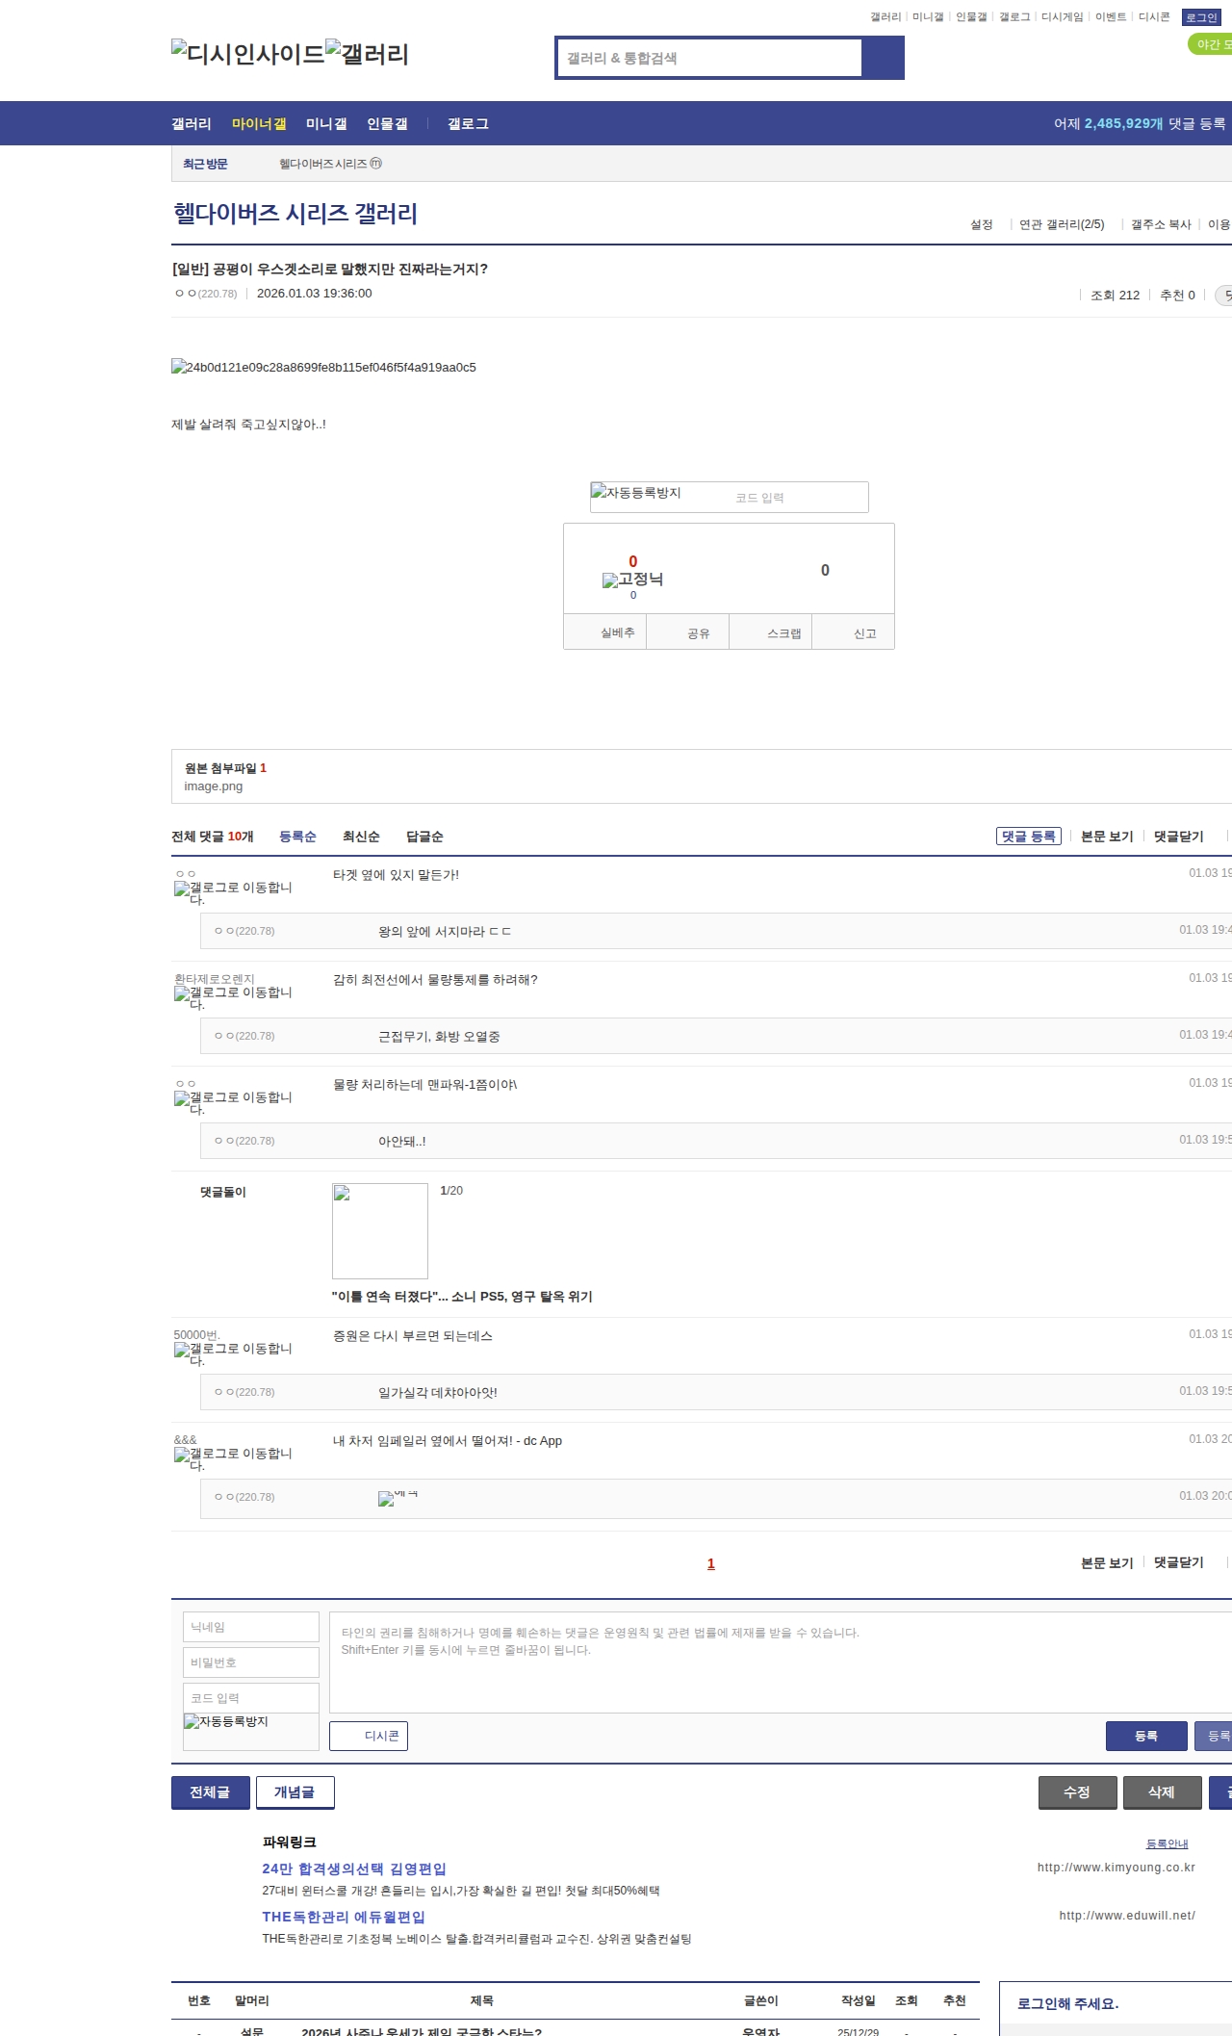The image size is (1232, 2036).
Task: Expand the 연관 갤러리(2/5) list
Action: click(1061, 224)
